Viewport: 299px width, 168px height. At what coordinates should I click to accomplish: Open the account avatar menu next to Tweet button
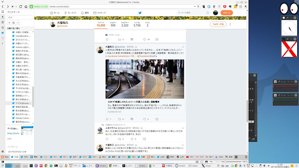(x=215, y=13)
